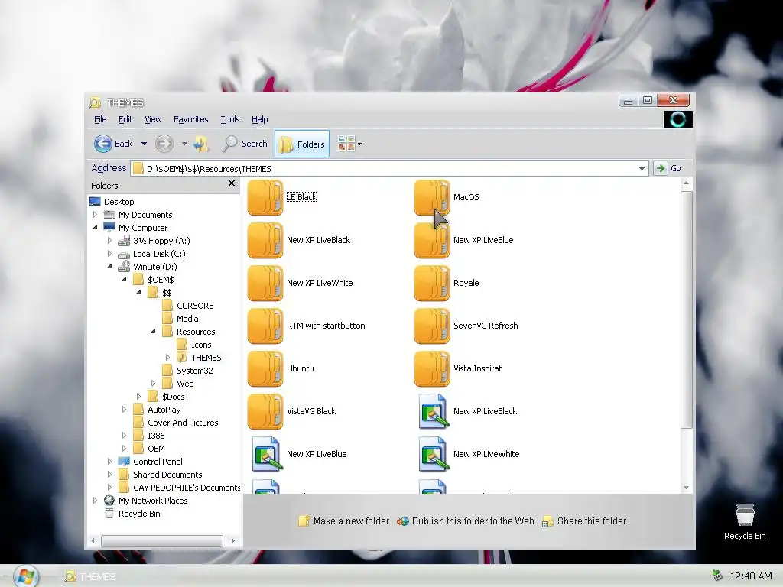Open the Forward history dropdown arrow

(184, 144)
